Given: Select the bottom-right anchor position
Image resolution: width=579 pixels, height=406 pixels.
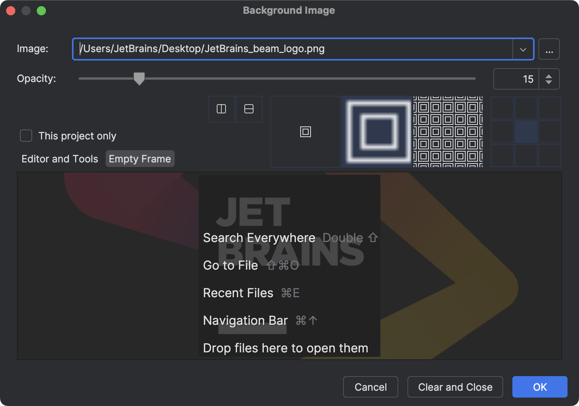Looking at the screenshot, I should coord(550,156).
